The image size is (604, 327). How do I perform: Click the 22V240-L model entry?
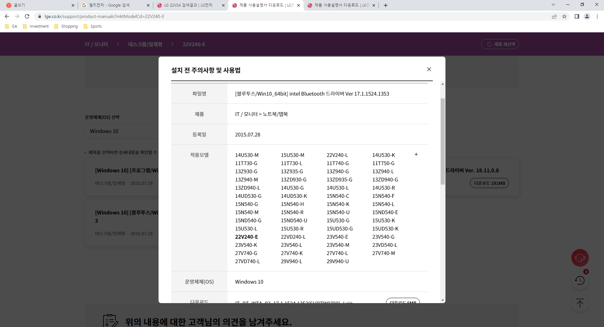[x=337, y=155]
